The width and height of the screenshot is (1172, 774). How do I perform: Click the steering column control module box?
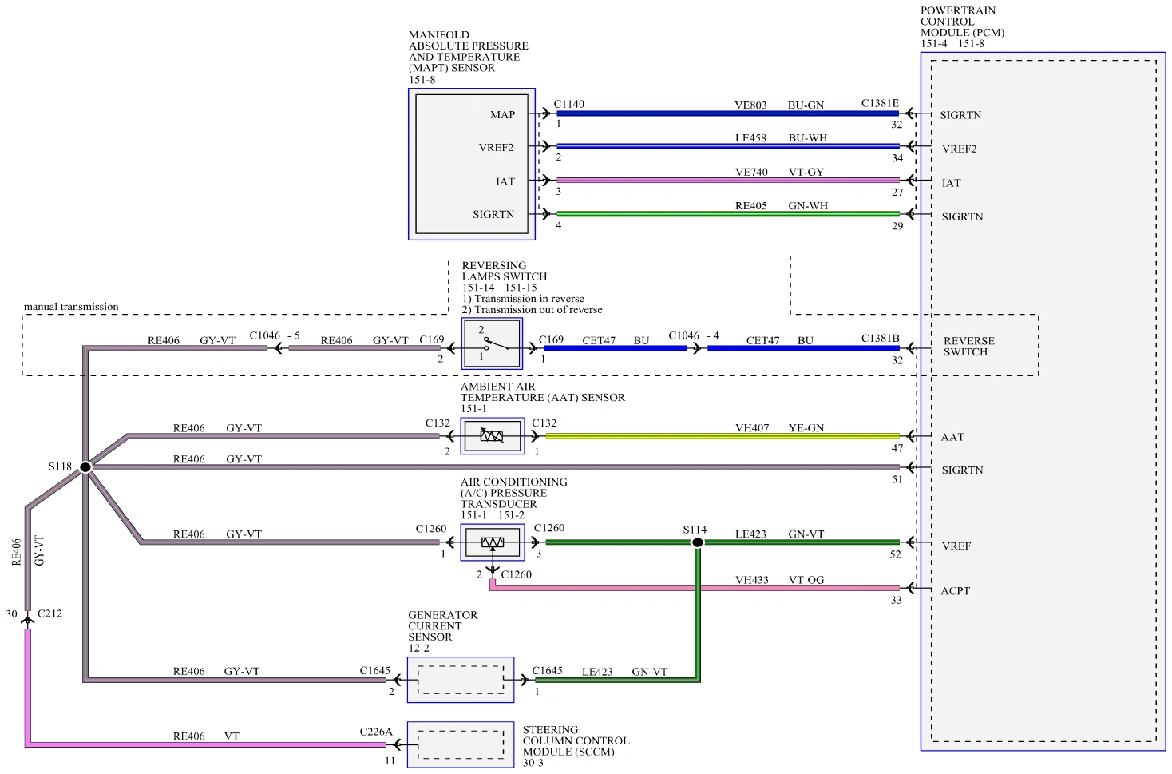coord(461,745)
